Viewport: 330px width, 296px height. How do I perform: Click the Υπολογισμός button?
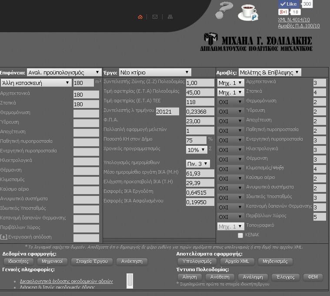click(197, 262)
